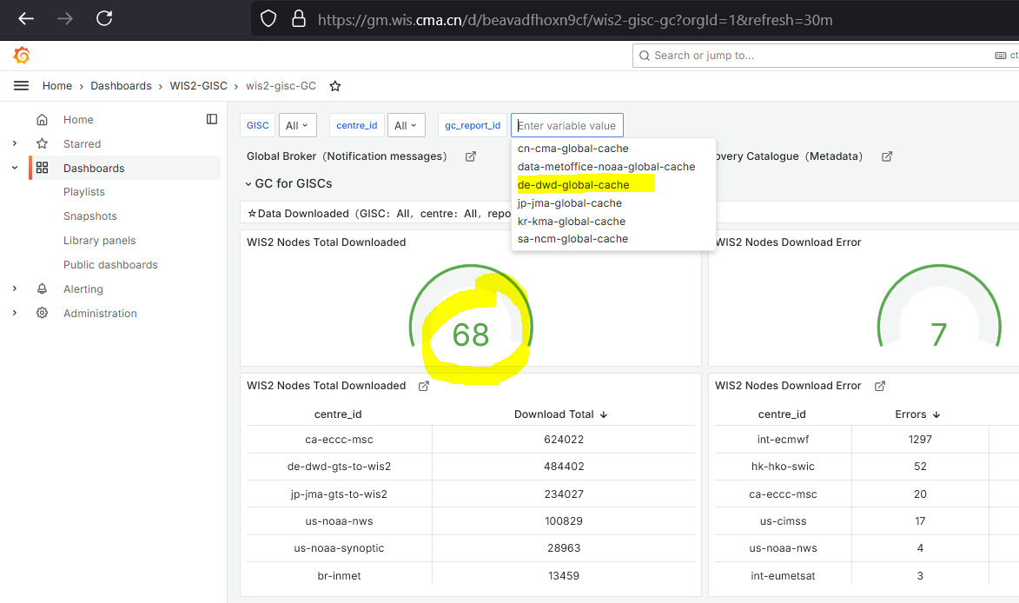The image size is (1019, 603).
Task: Click the dock menu panel icon
Action: click(212, 119)
